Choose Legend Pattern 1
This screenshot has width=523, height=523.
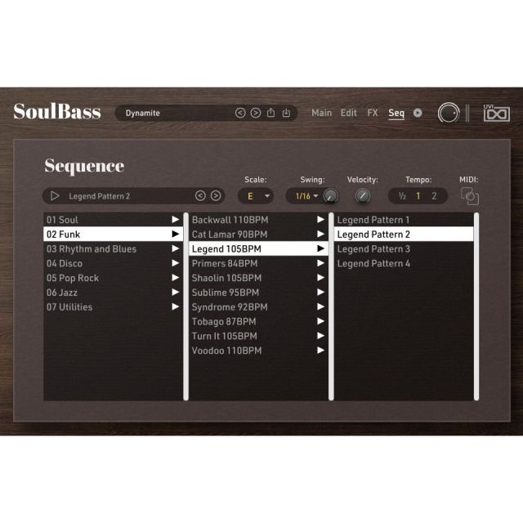404,220
